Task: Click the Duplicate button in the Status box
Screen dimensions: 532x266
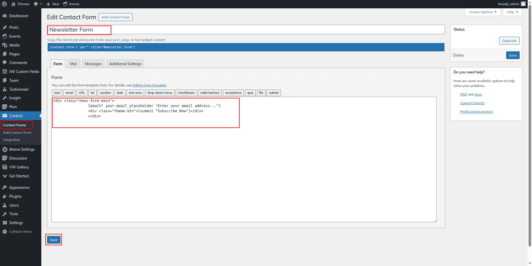Action: [509, 41]
